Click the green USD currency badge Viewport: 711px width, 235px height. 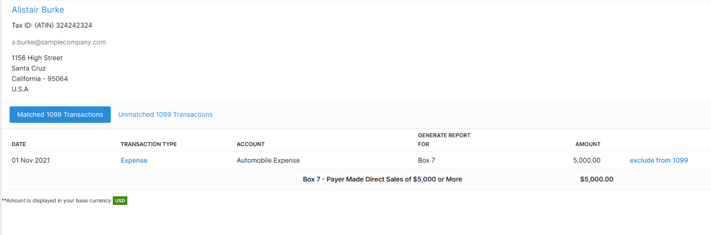[120, 200]
